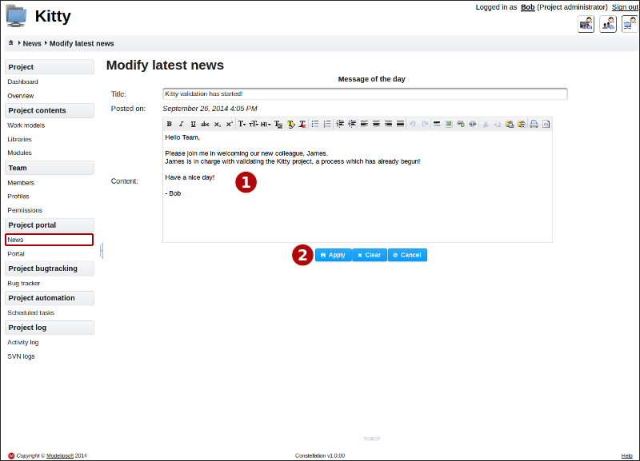The image size is (640, 461).
Task: Sign out of the application
Action: click(625, 7)
